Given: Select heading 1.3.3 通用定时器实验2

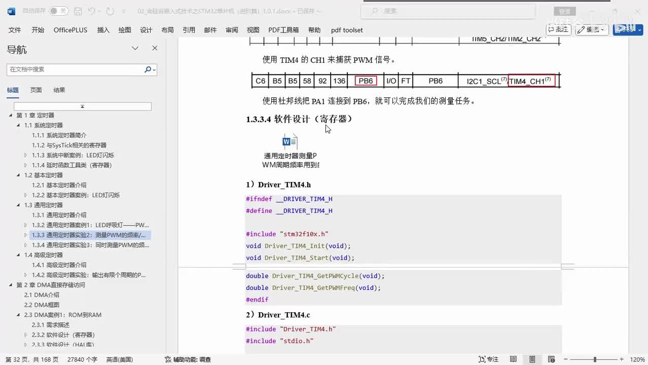Looking at the screenshot, I should (x=90, y=235).
